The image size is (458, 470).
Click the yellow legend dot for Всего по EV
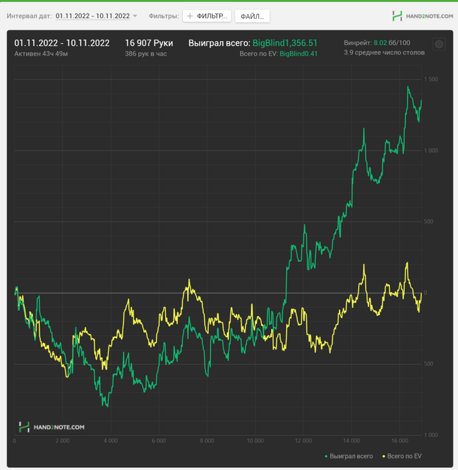click(x=384, y=457)
